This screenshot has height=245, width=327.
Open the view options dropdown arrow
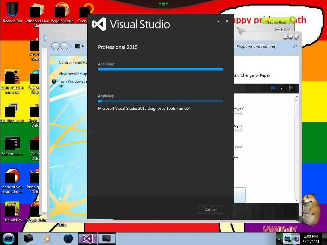click(281, 88)
